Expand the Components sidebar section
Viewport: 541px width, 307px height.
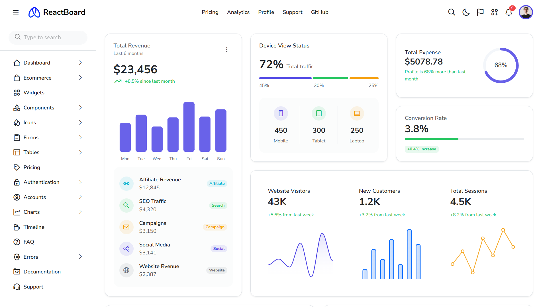[39, 107]
